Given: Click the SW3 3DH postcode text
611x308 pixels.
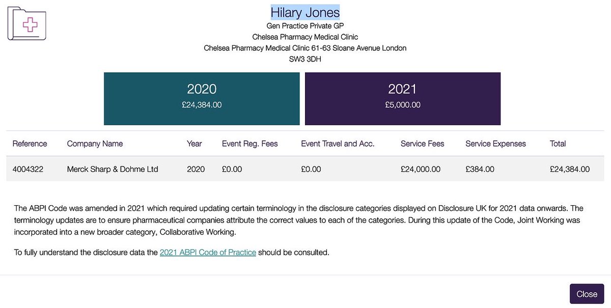Looking at the screenshot, I should [x=305, y=59].
